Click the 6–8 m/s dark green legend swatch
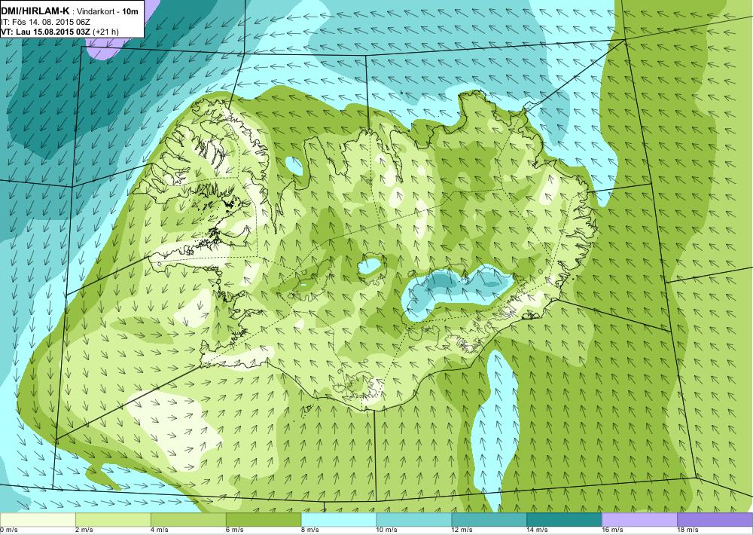The width and height of the screenshot is (753, 535). click(264, 520)
